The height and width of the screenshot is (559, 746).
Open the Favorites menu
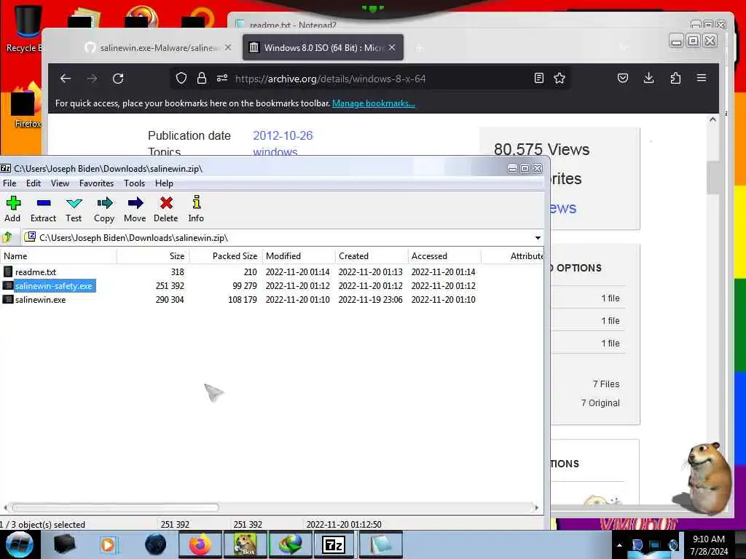click(97, 183)
